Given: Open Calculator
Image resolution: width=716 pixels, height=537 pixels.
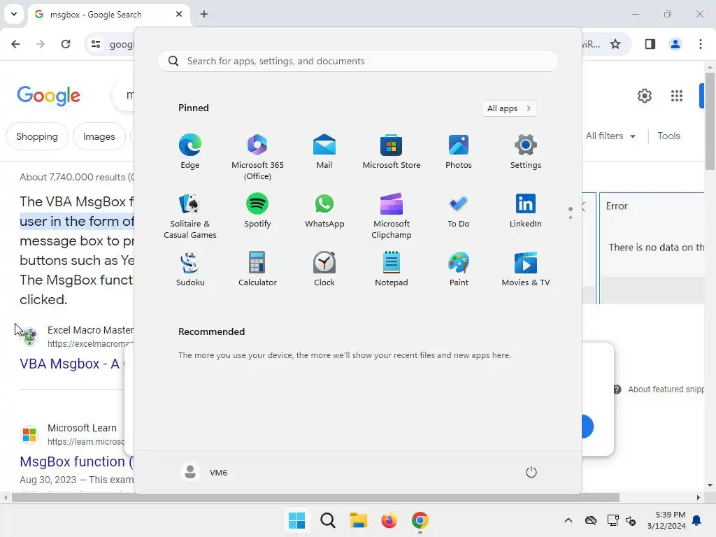Looking at the screenshot, I should 257,269.
